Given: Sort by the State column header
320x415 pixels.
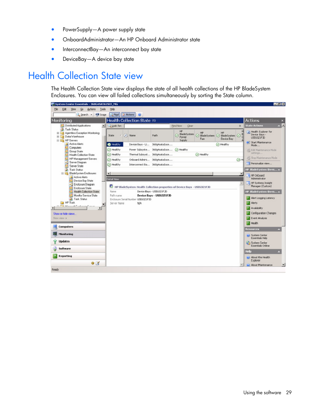Looking at the screenshot, I should [114, 135].
